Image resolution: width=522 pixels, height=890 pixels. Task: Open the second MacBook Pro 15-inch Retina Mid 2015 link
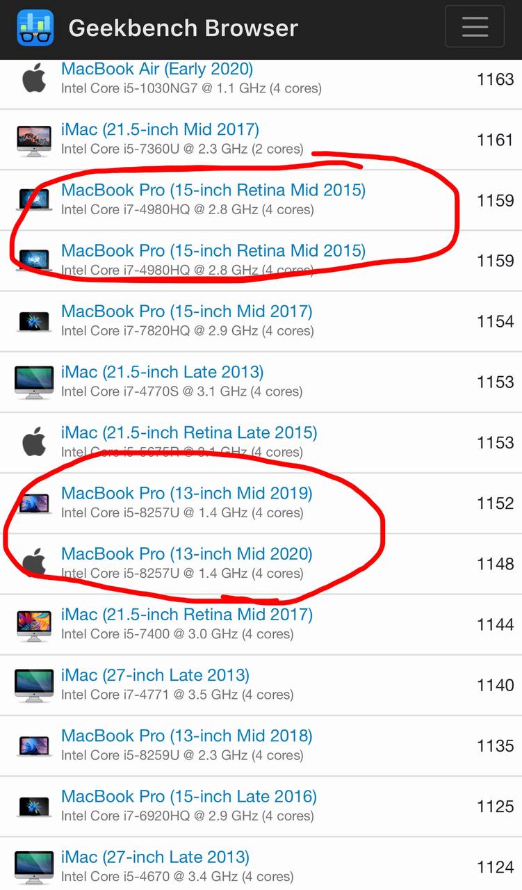click(x=213, y=250)
